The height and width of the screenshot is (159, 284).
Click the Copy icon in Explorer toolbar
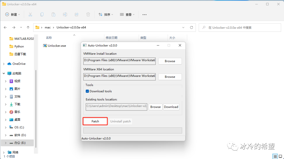[x=42, y=14]
